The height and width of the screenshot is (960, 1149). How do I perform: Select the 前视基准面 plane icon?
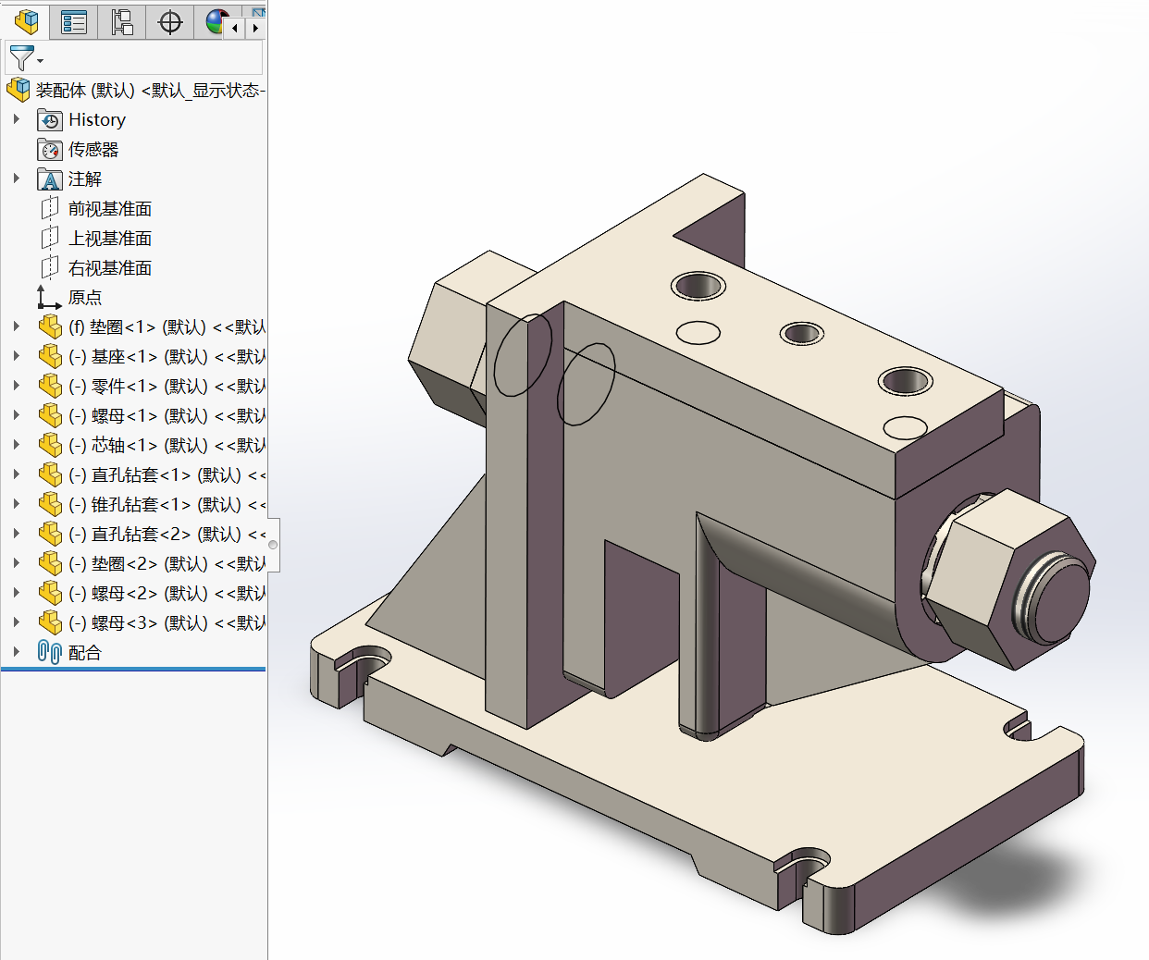click(50, 209)
